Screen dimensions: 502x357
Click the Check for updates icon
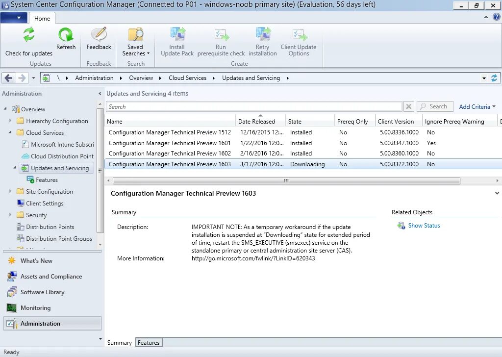coord(29,34)
